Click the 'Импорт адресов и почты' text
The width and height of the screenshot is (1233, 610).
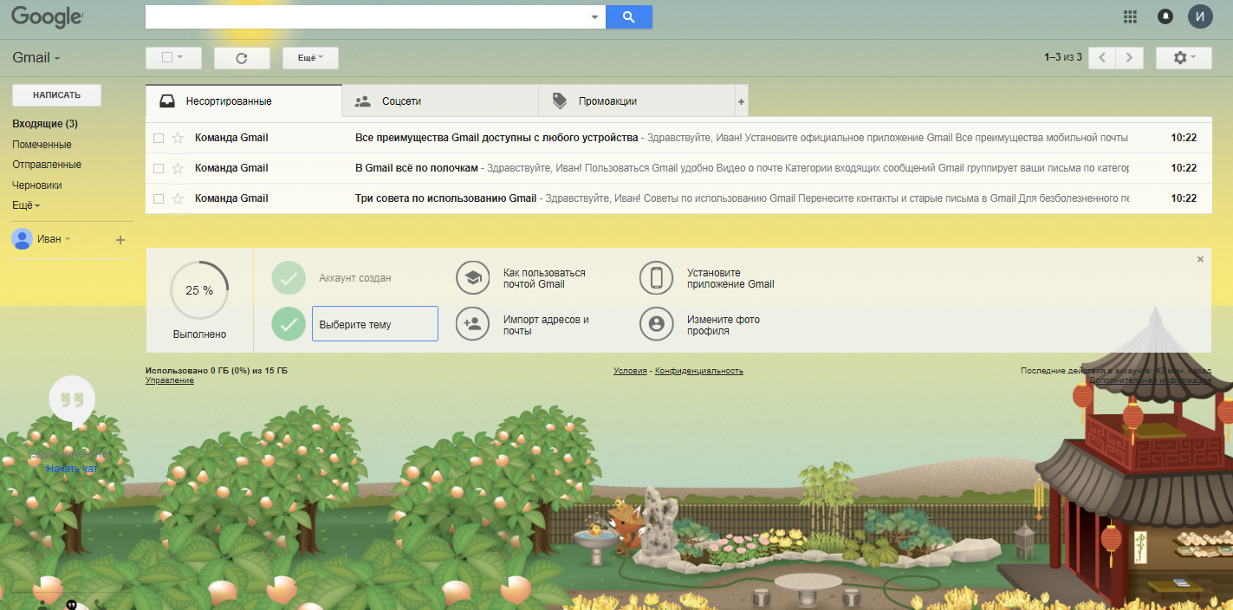click(x=546, y=325)
